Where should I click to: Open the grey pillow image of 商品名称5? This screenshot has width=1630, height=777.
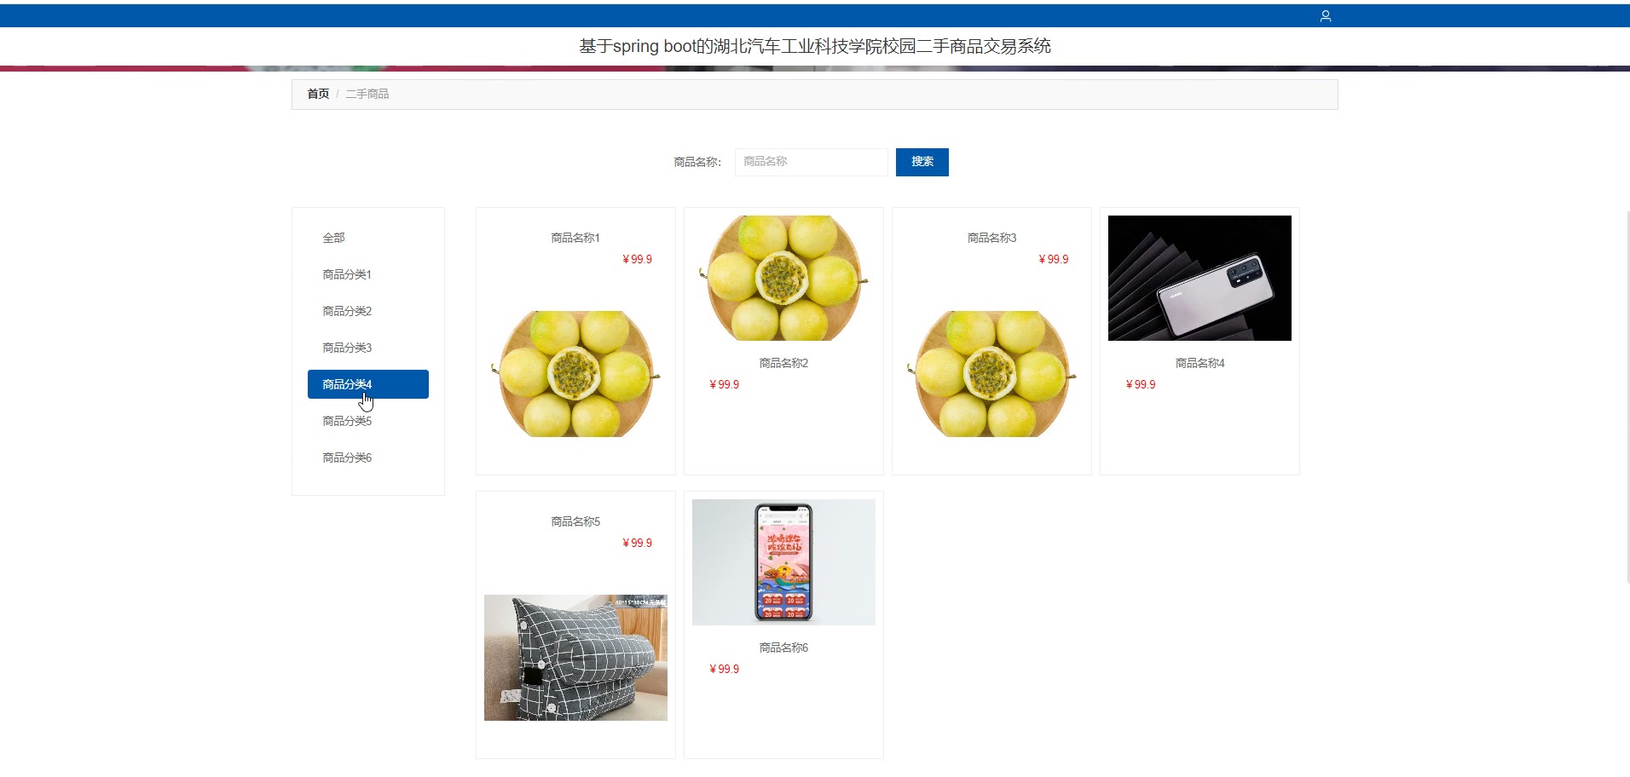575,658
